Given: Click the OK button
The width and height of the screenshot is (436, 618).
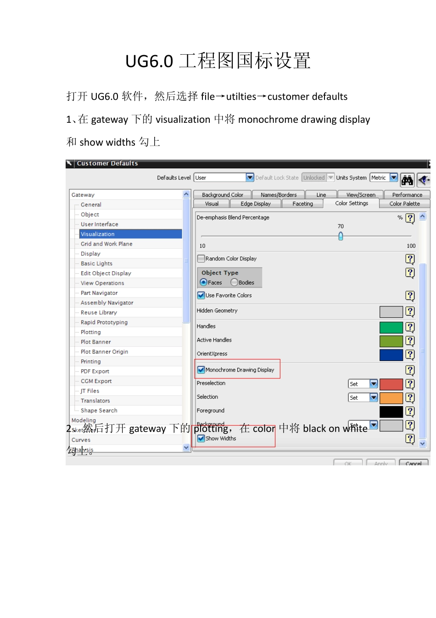Looking at the screenshot, I should coord(348,463).
